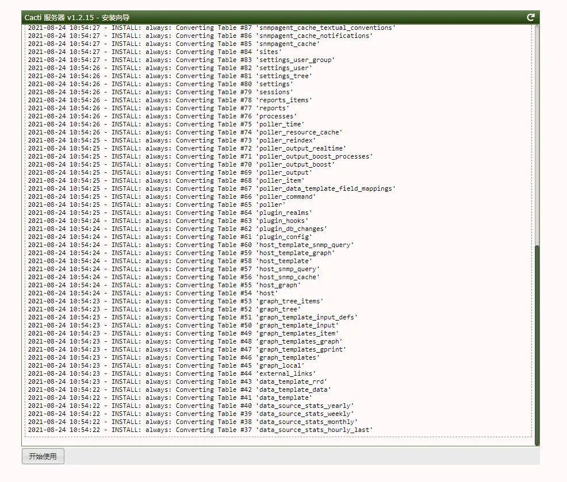Select log line 'external_links'
567x482 pixels.
click(x=172, y=373)
